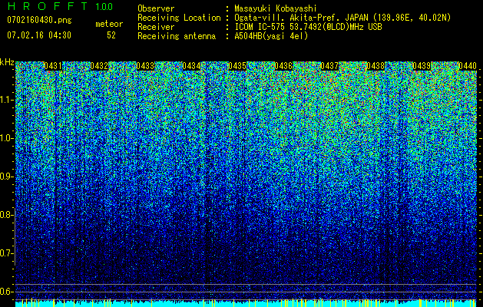Click the 0.9 kHz axis label
Viewport: 483px width, 307px height.
(5, 177)
